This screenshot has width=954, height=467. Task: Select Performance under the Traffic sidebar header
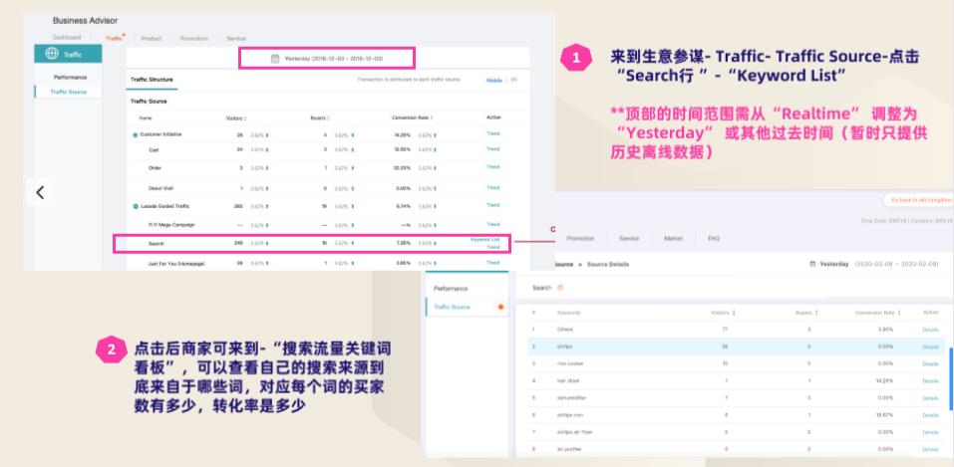coord(70,78)
